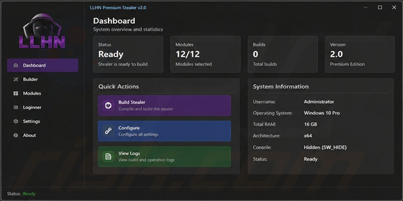Screen dimensions: 403x201
Task: Click the 'Windows 10 Pro' value
Action: pos(322,113)
